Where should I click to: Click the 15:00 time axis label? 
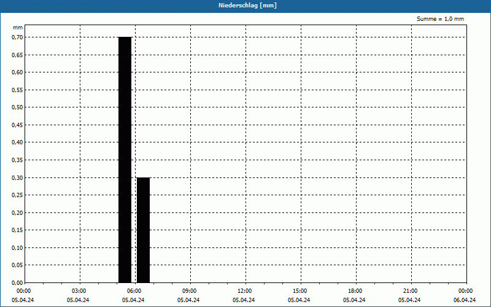pos(300,291)
